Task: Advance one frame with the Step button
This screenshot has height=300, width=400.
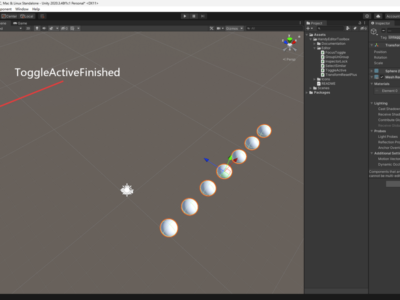Action: 202,16
